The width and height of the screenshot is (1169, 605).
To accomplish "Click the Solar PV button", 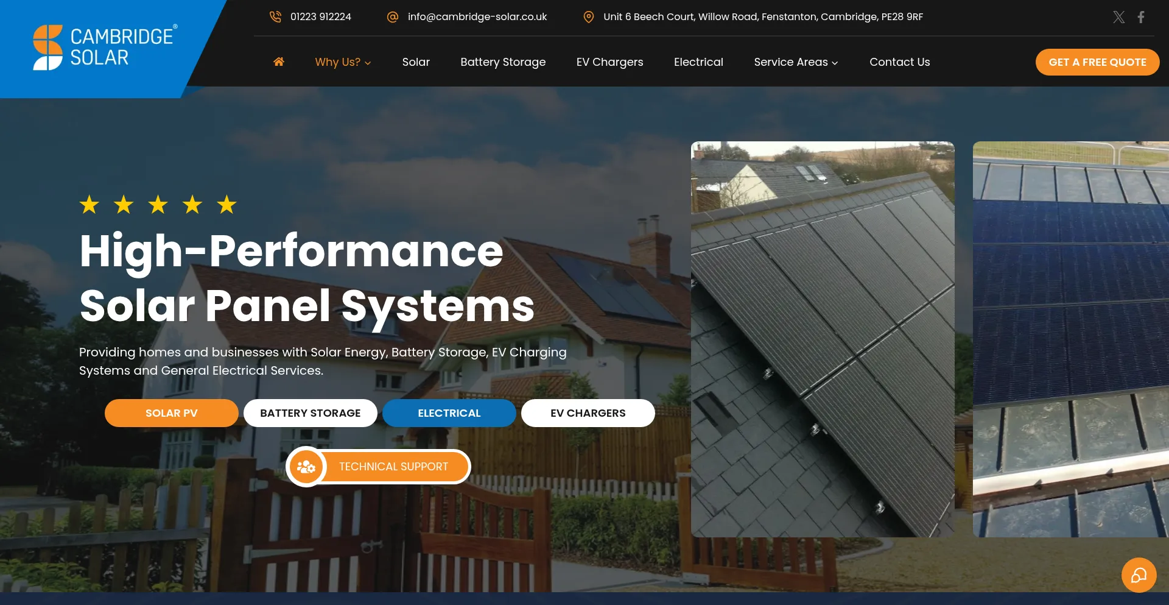I will click(171, 413).
